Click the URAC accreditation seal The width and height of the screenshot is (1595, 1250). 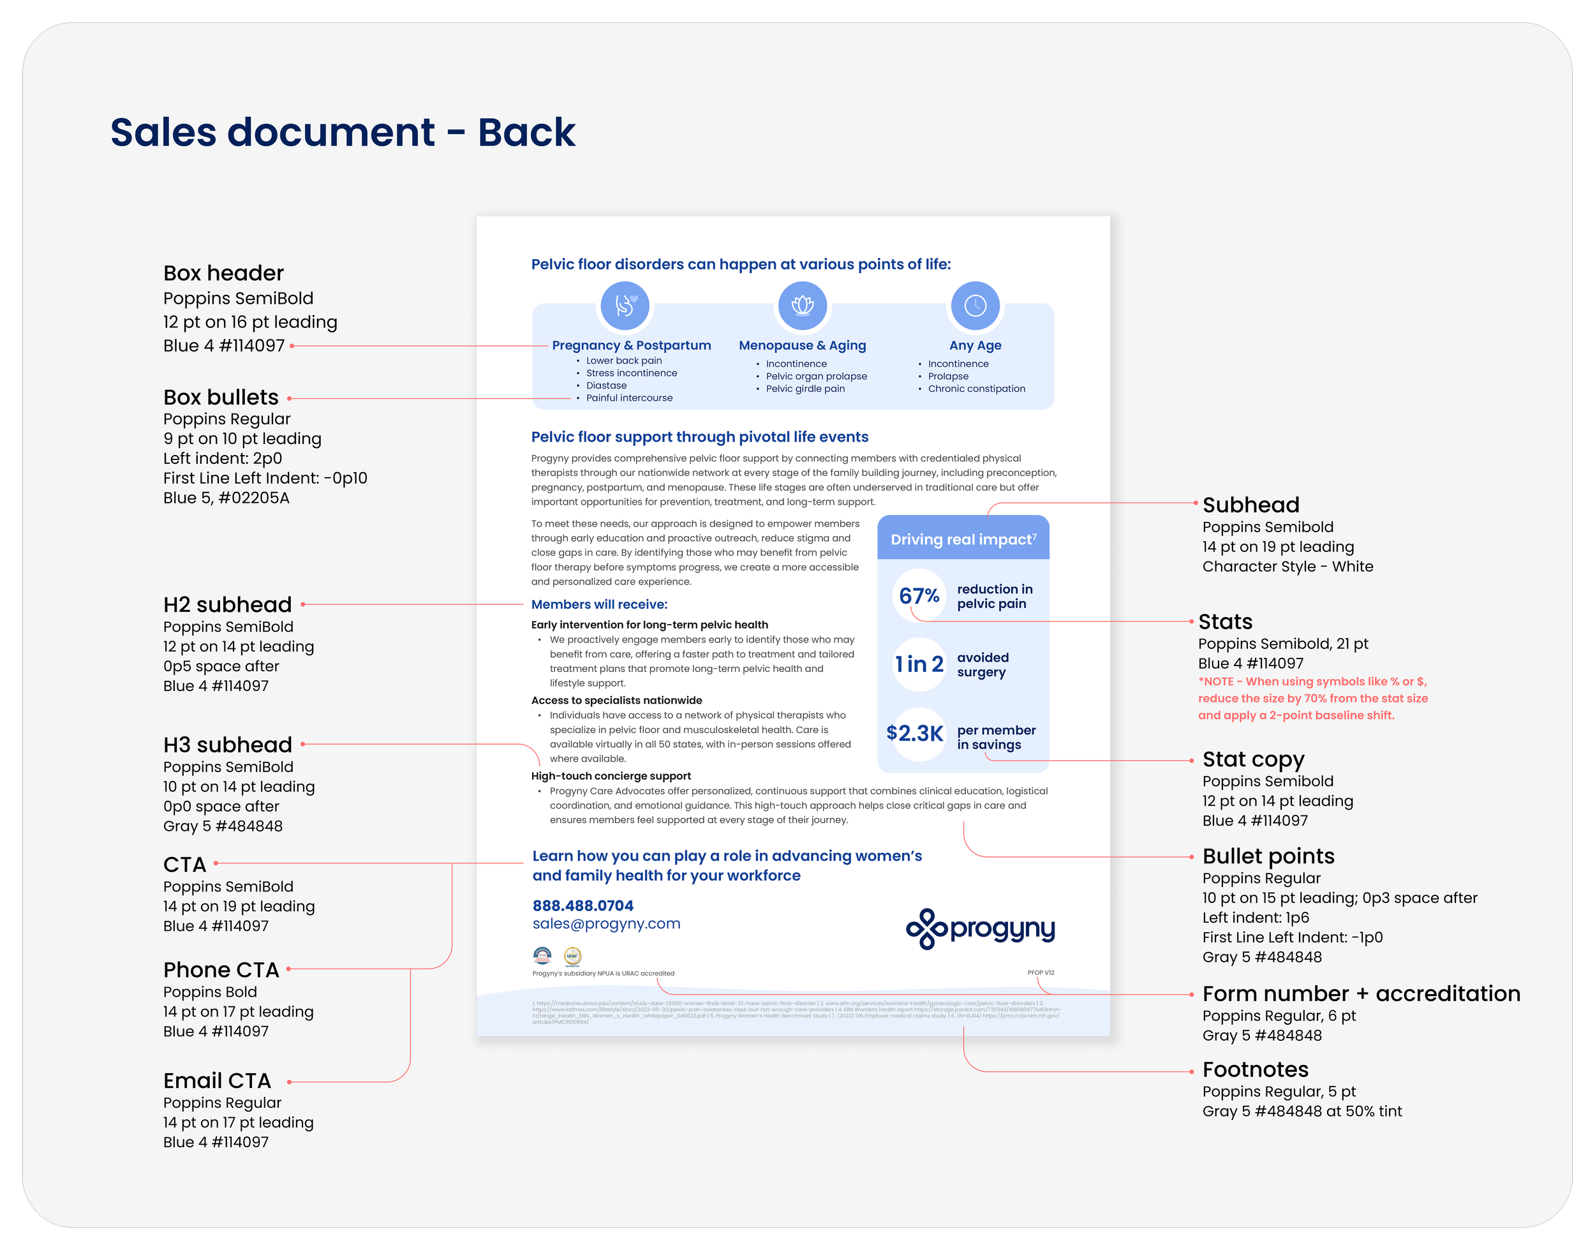[x=572, y=956]
